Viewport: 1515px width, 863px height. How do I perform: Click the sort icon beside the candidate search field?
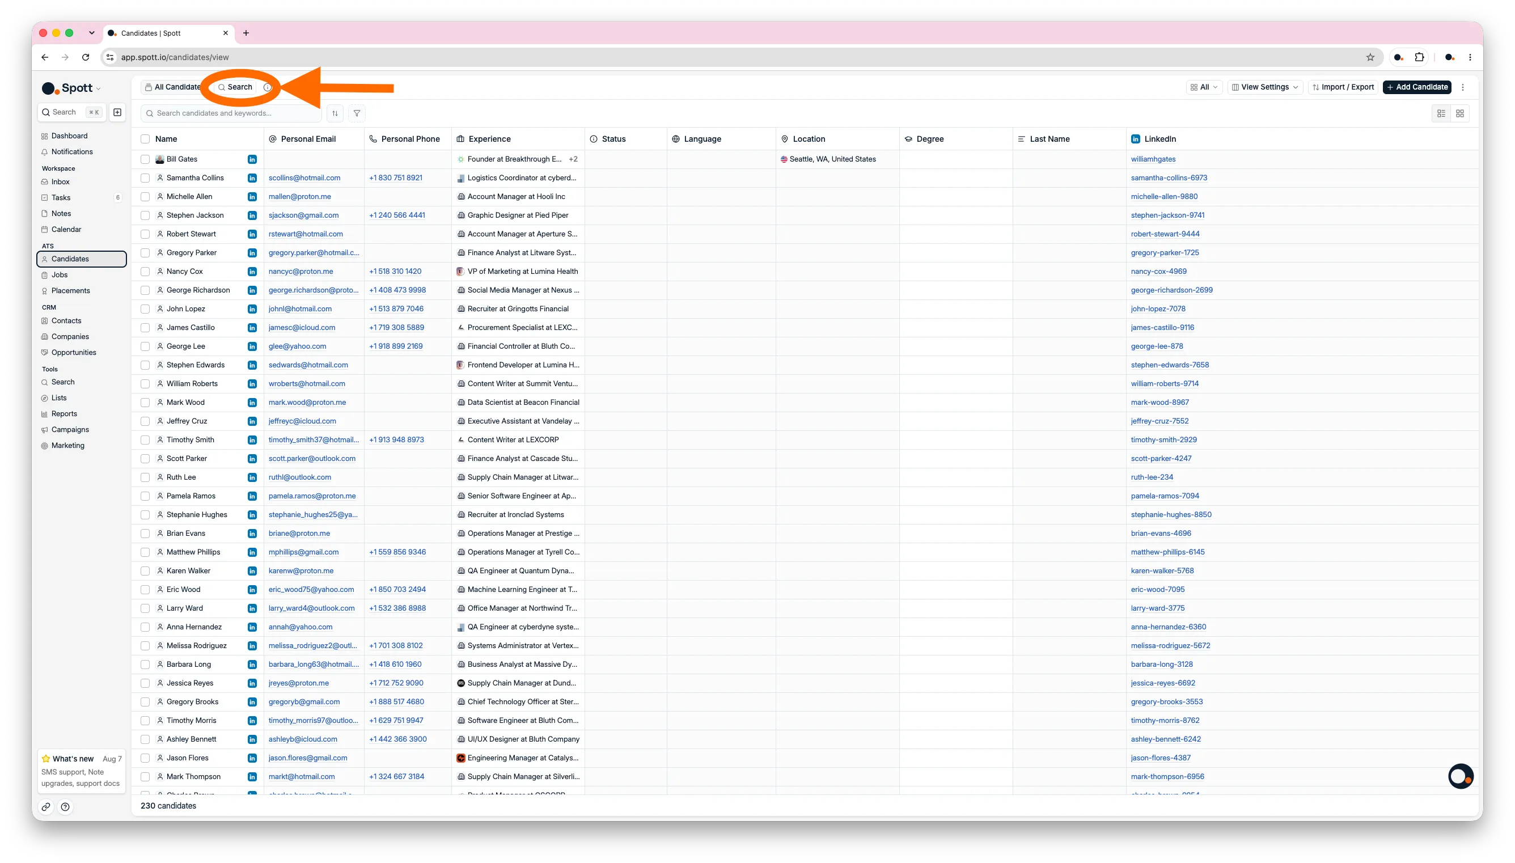[335, 113]
